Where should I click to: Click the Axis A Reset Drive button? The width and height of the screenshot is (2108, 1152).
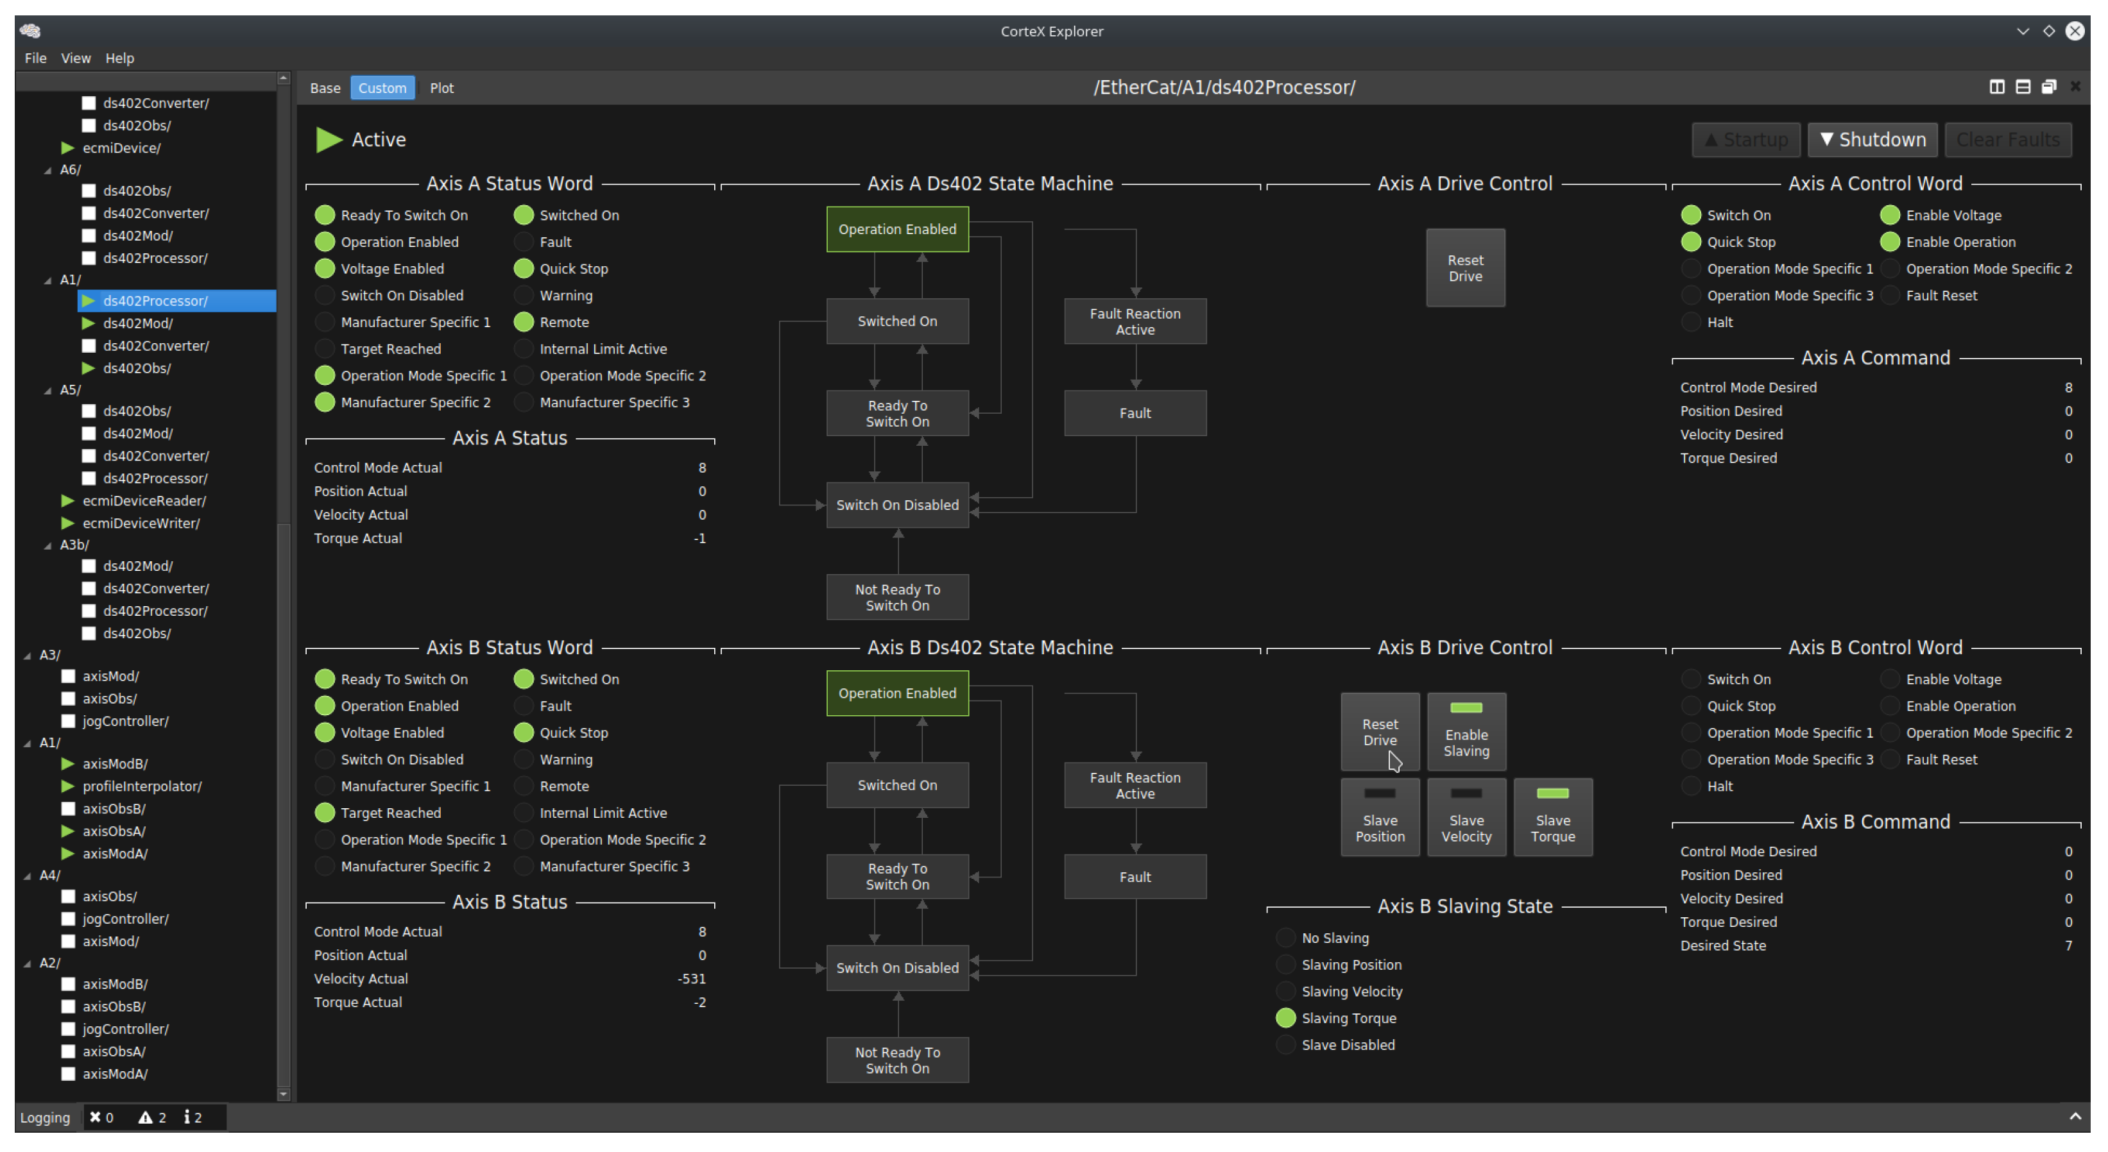[x=1465, y=267]
